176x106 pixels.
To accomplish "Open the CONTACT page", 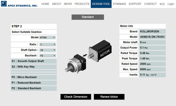I will (150, 4).
